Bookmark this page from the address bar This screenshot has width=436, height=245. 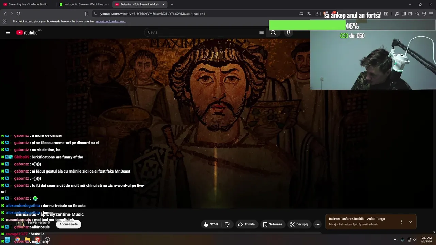(x=87, y=14)
